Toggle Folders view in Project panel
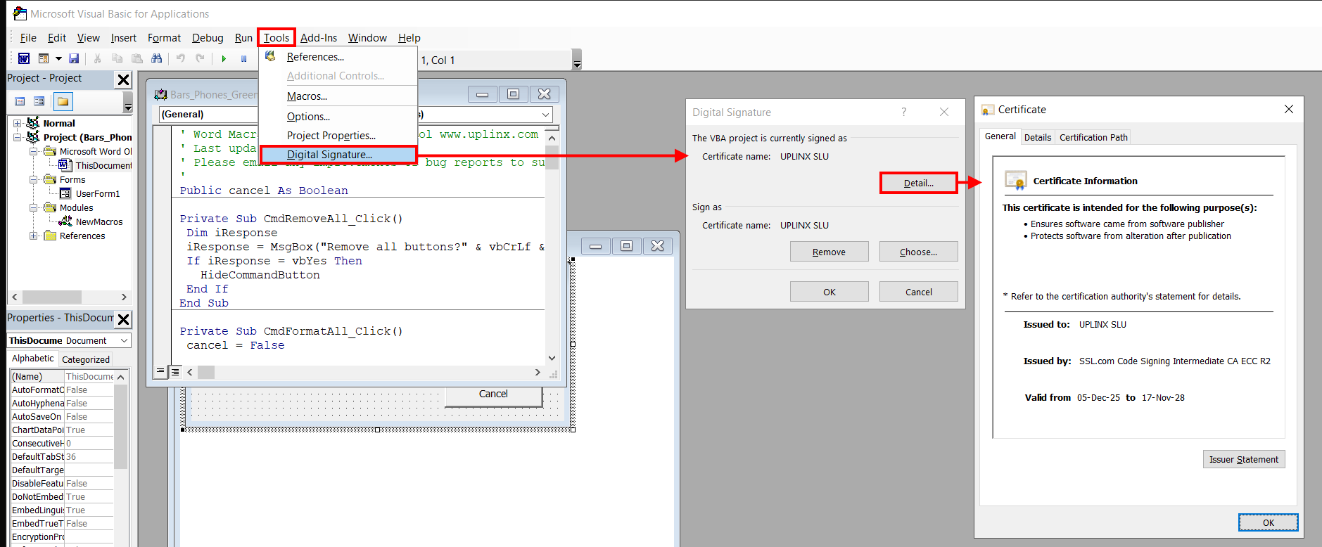1322x547 pixels. coord(63,101)
